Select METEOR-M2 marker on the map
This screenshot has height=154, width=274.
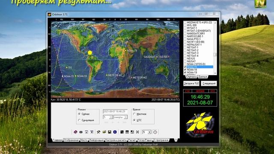[x=131, y=77]
